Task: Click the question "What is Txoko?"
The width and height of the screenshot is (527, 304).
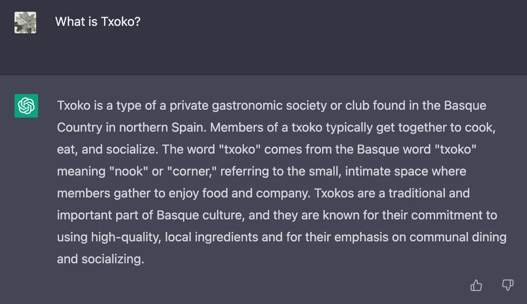Action: 98,22
